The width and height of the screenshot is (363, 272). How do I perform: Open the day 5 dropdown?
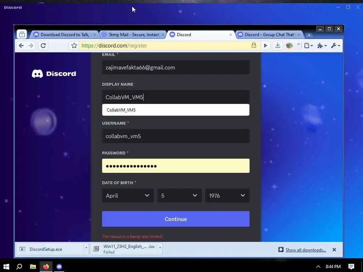(x=179, y=195)
